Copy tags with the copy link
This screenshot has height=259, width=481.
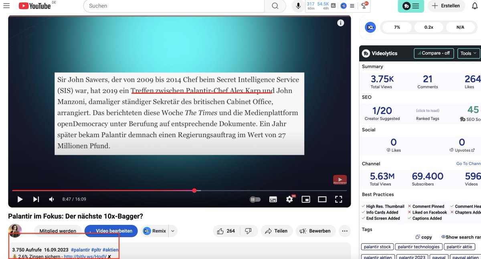click(x=424, y=237)
